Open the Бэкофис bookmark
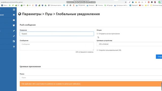This screenshot has width=162, height=91. click(90, 5)
